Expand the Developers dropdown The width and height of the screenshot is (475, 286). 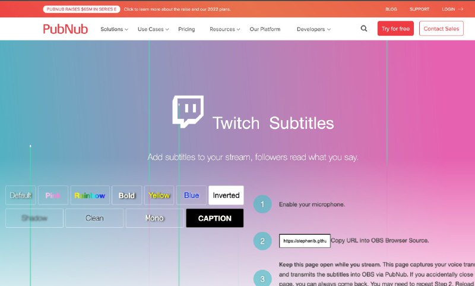click(x=313, y=29)
